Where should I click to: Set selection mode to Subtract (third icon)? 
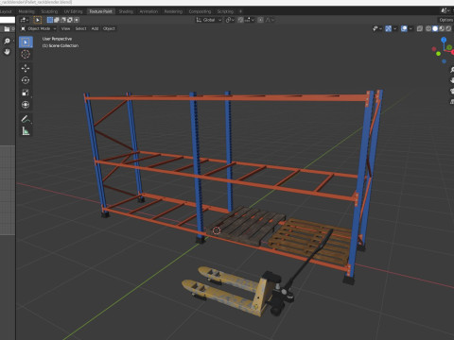pos(63,20)
